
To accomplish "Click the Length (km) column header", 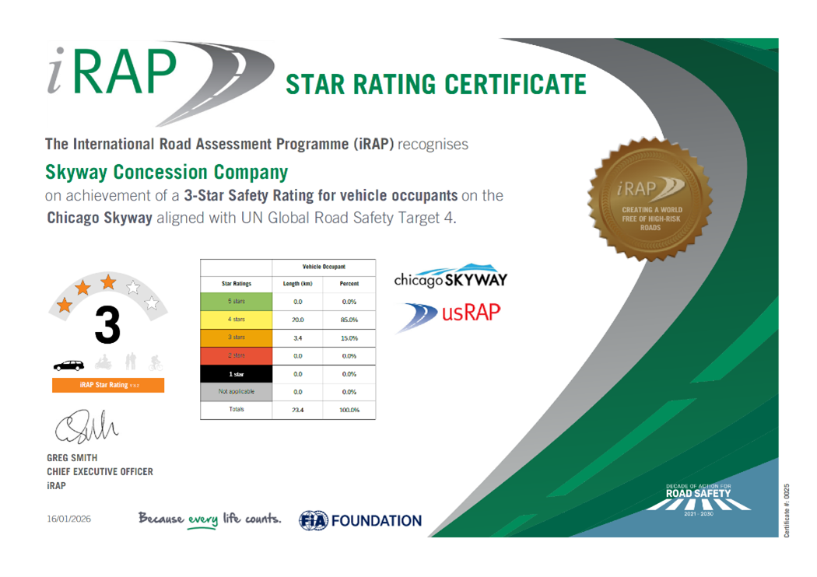I will (296, 284).
